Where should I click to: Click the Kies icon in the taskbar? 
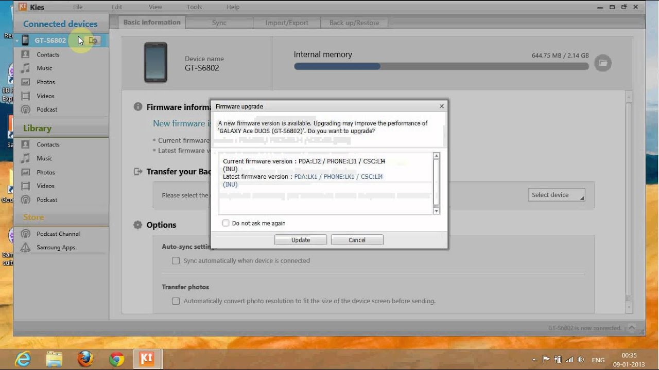click(148, 358)
